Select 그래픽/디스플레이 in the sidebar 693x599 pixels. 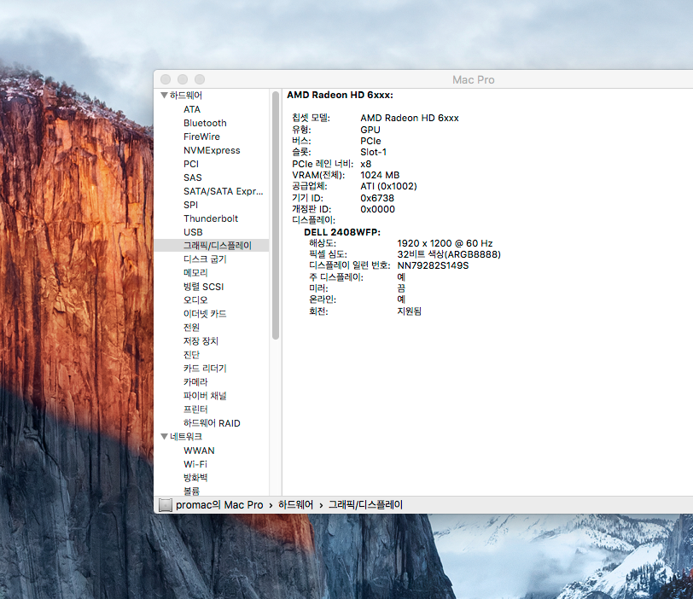coord(217,246)
